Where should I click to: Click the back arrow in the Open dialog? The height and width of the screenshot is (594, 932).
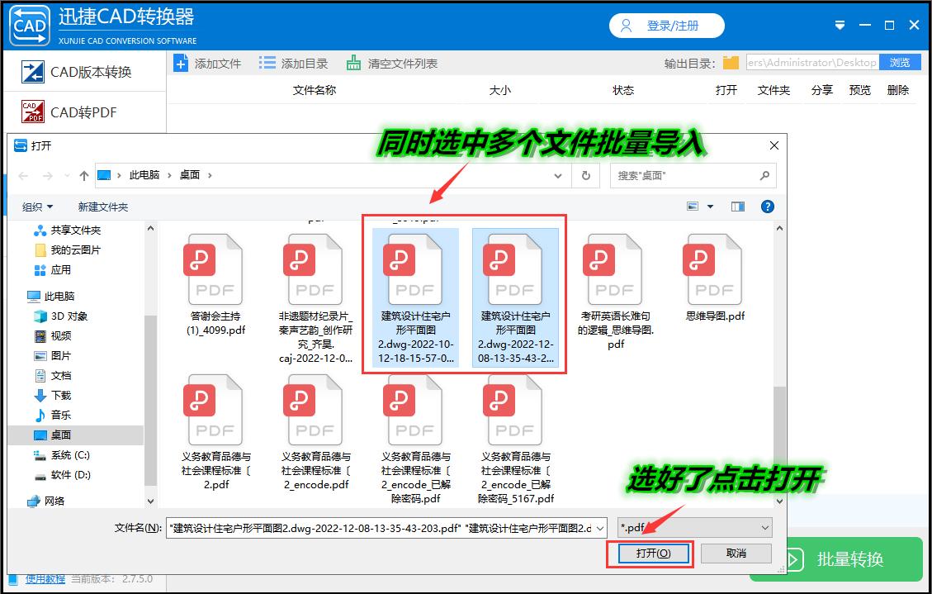[x=23, y=175]
